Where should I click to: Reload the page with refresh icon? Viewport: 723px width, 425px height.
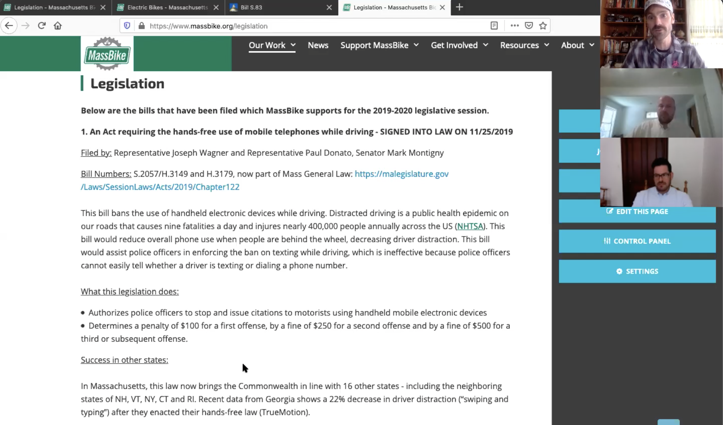point(42,26)
